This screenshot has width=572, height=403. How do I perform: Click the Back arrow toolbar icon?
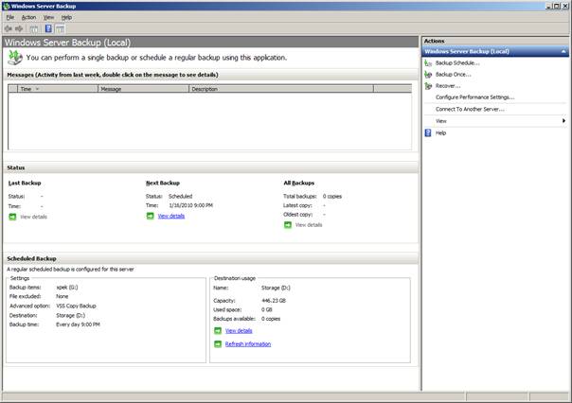[x=8, y=28]
